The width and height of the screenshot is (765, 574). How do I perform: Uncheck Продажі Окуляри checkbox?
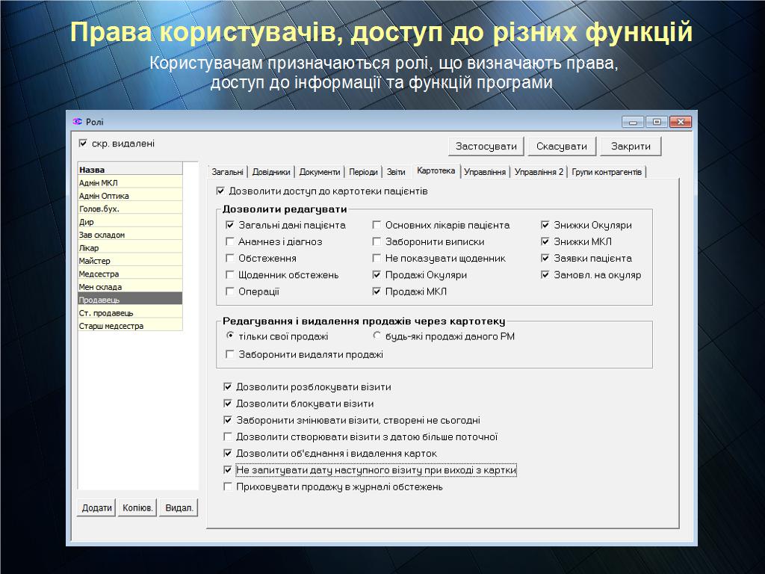pos(377,275)
